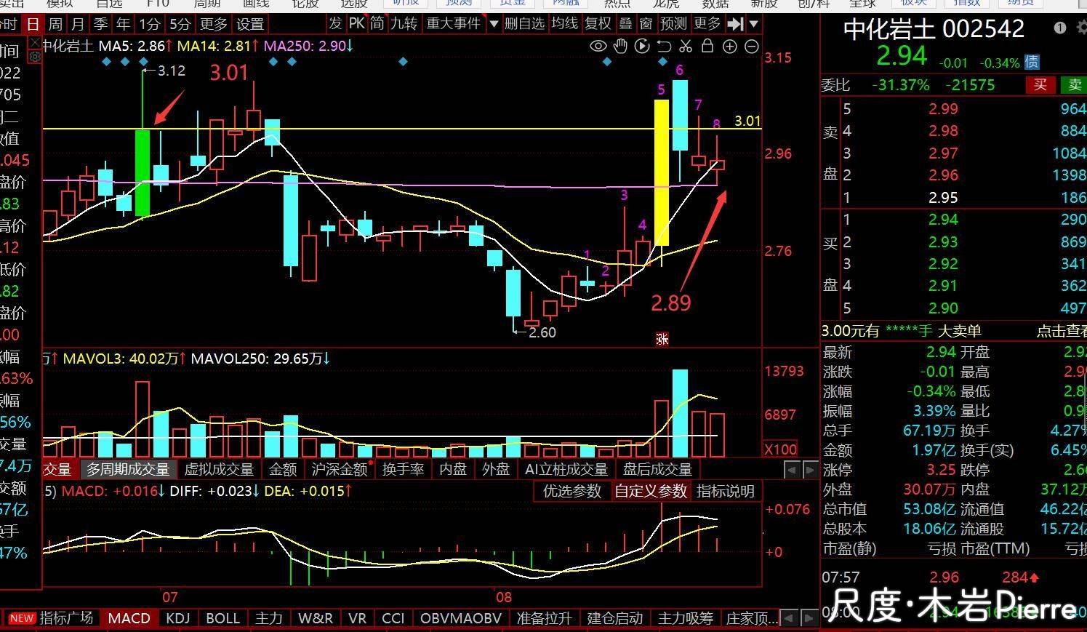1087x632 pixels.
Task: Click the green 卖 sell button
Action: (1075, 84)
